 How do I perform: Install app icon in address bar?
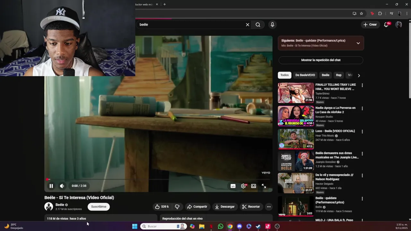tap(354, 13)
